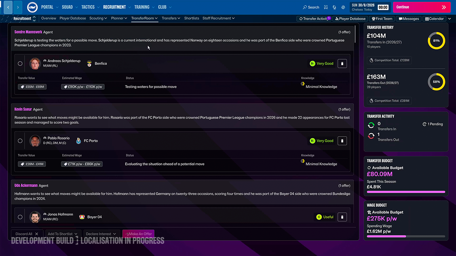This screenshot has width=456, height=256.
Task: Remove Andreas Schjelderup offer with trash icon
Action: (342, 64)
